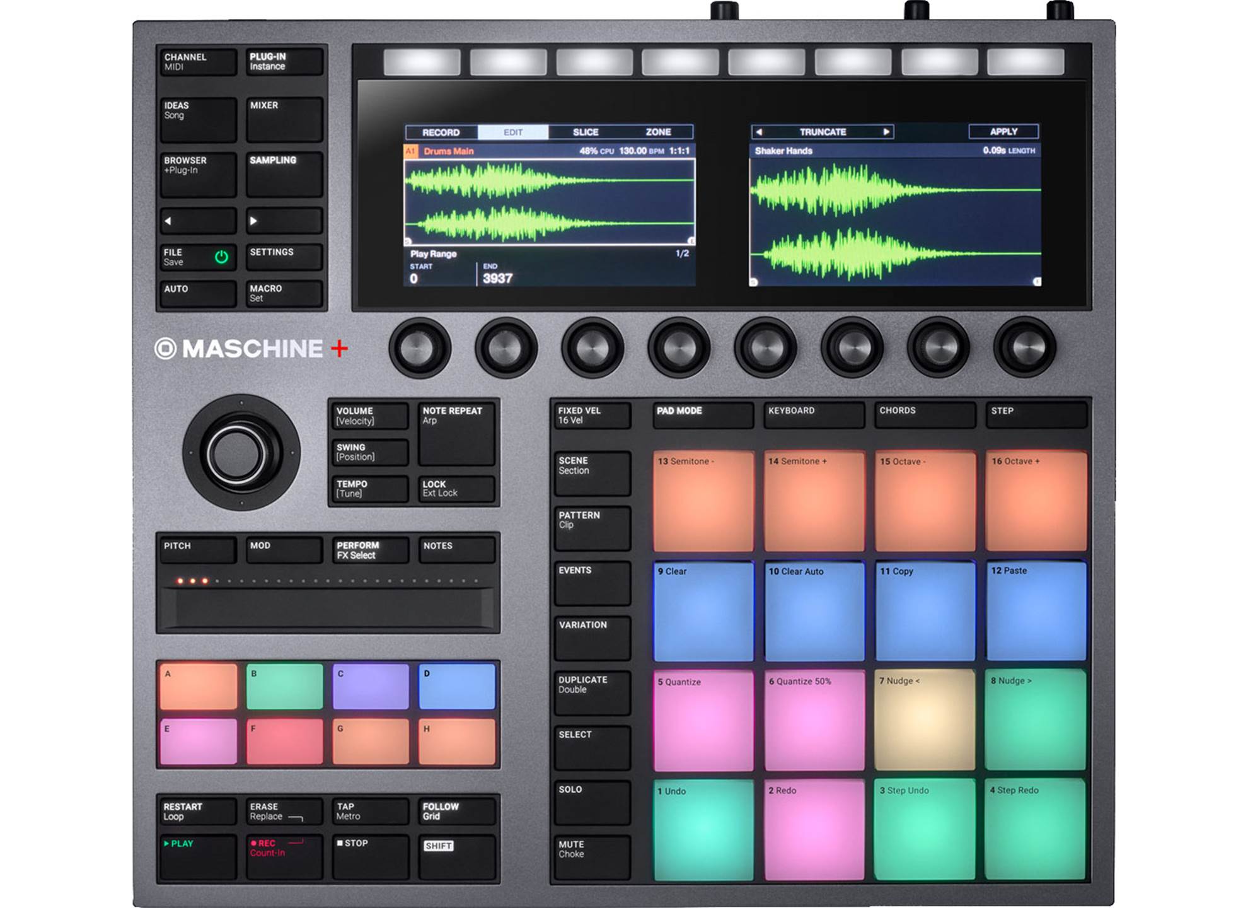This screenshot has width=1248, height=908.
Task: Select the previous function with the left arrow beside TRUNCATE
Action: point(760,132)
